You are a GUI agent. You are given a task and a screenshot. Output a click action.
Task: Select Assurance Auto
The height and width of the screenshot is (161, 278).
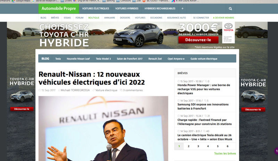coord(177,18)
